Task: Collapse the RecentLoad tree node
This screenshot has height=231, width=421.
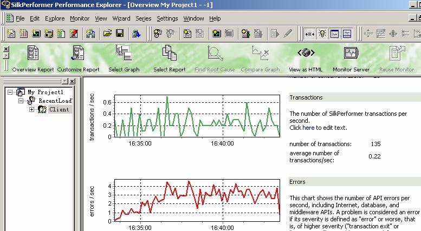Action: coord(21,101)
